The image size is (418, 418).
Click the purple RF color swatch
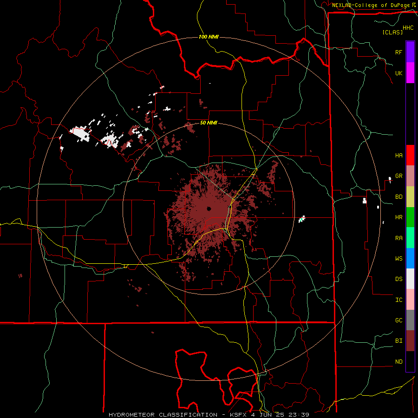tap(410, 52)
